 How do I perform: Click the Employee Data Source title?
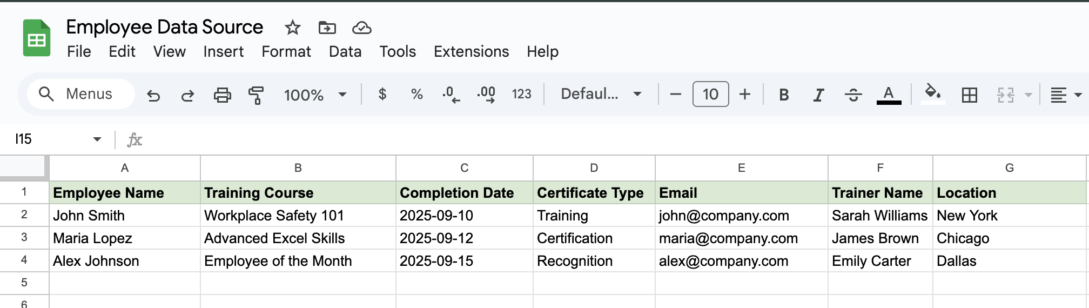pos(164,27)
